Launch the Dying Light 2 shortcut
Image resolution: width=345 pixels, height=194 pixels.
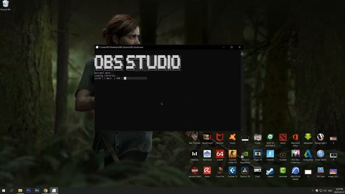(321, 139)
